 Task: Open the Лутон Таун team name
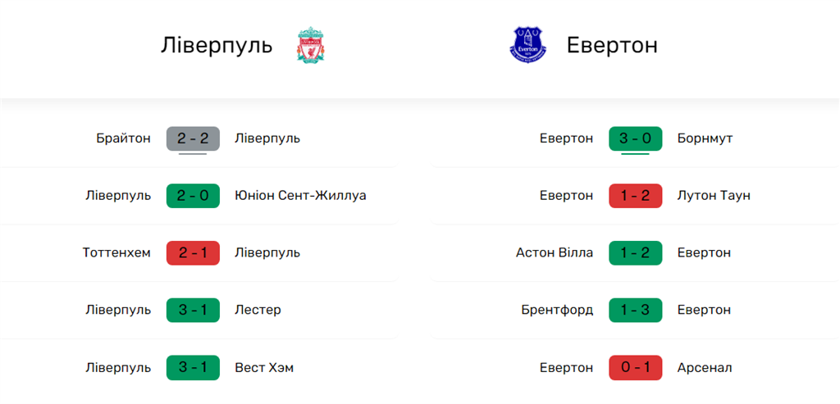pyautogui.click(x=714, y=196)
